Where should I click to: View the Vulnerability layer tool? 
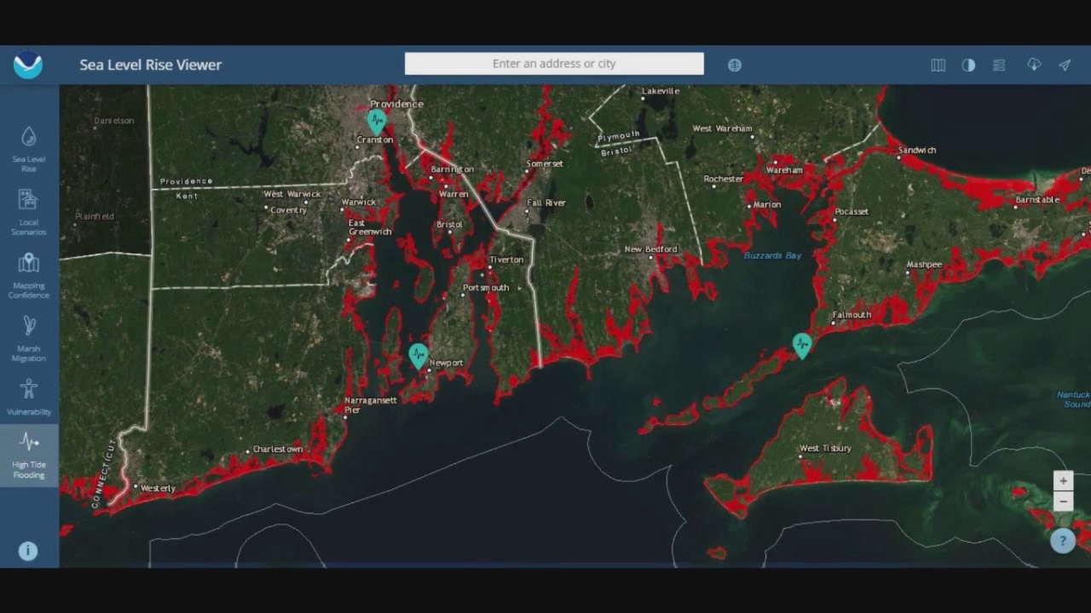pyautogui.click(x=29, y=396)
